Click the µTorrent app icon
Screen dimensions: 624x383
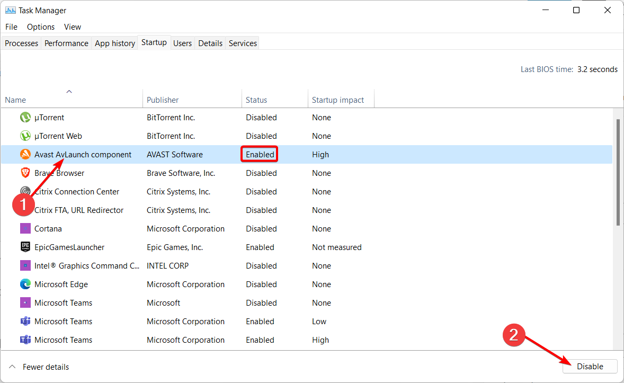click(x=25, y=118)
